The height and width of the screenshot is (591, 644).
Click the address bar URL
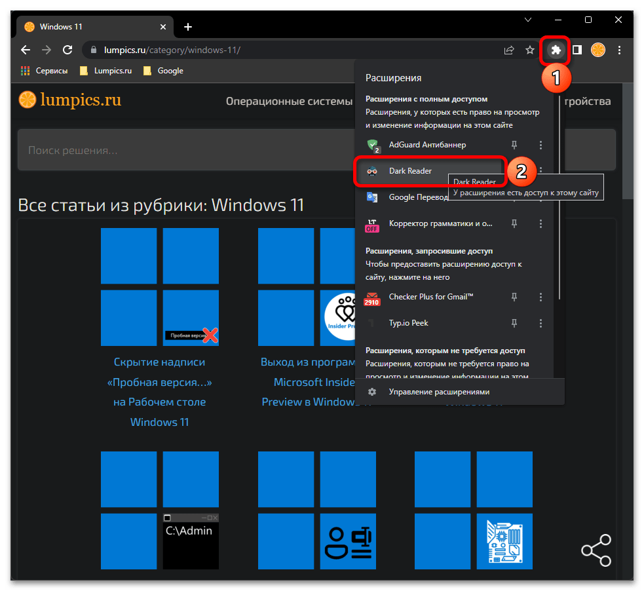[x=172, y=50]
